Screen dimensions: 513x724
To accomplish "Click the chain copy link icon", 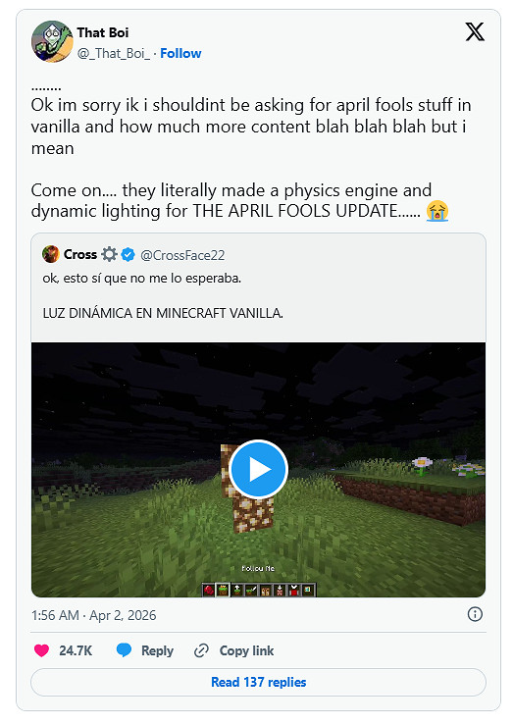I will point(201,650).
